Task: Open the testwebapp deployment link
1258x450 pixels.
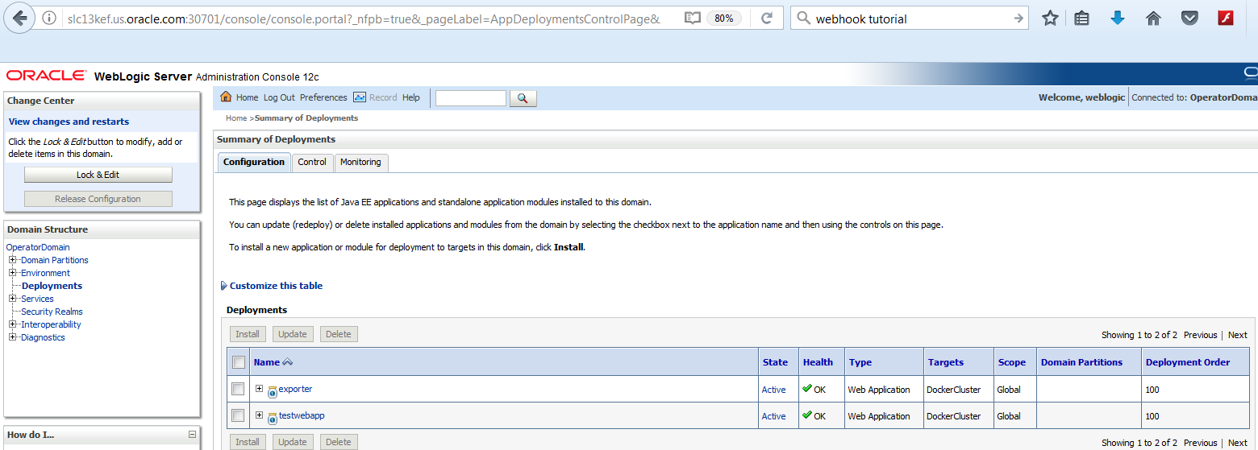Action: [302, 415]
